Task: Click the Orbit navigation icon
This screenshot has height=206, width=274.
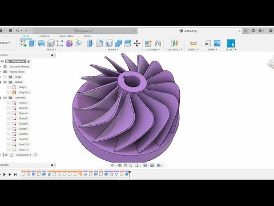Action: [112, 165]
